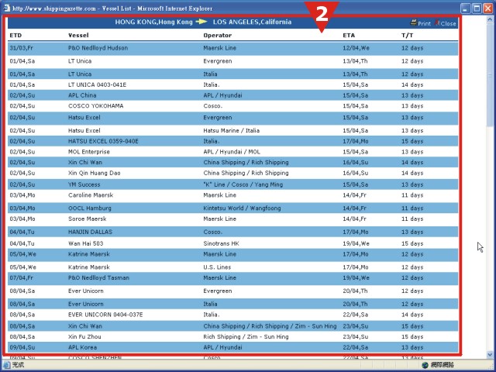The width and height of the screenshot is (496, 372).
Task: Click the 09/04,Su date in APL Korea row
Action: coord(22,347)
